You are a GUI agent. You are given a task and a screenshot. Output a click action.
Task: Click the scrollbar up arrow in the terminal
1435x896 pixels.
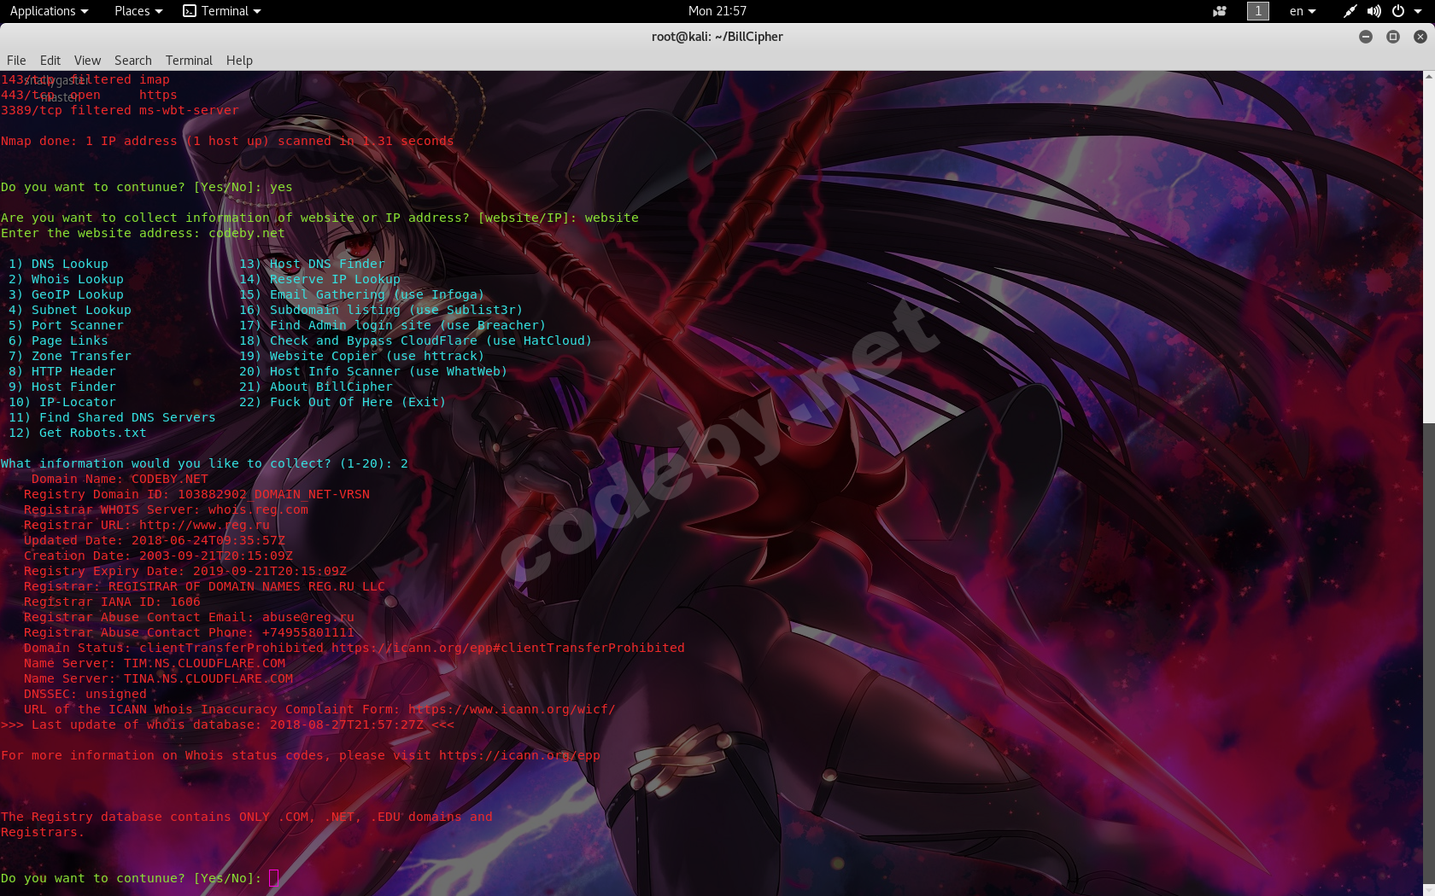pos(1428,77)
